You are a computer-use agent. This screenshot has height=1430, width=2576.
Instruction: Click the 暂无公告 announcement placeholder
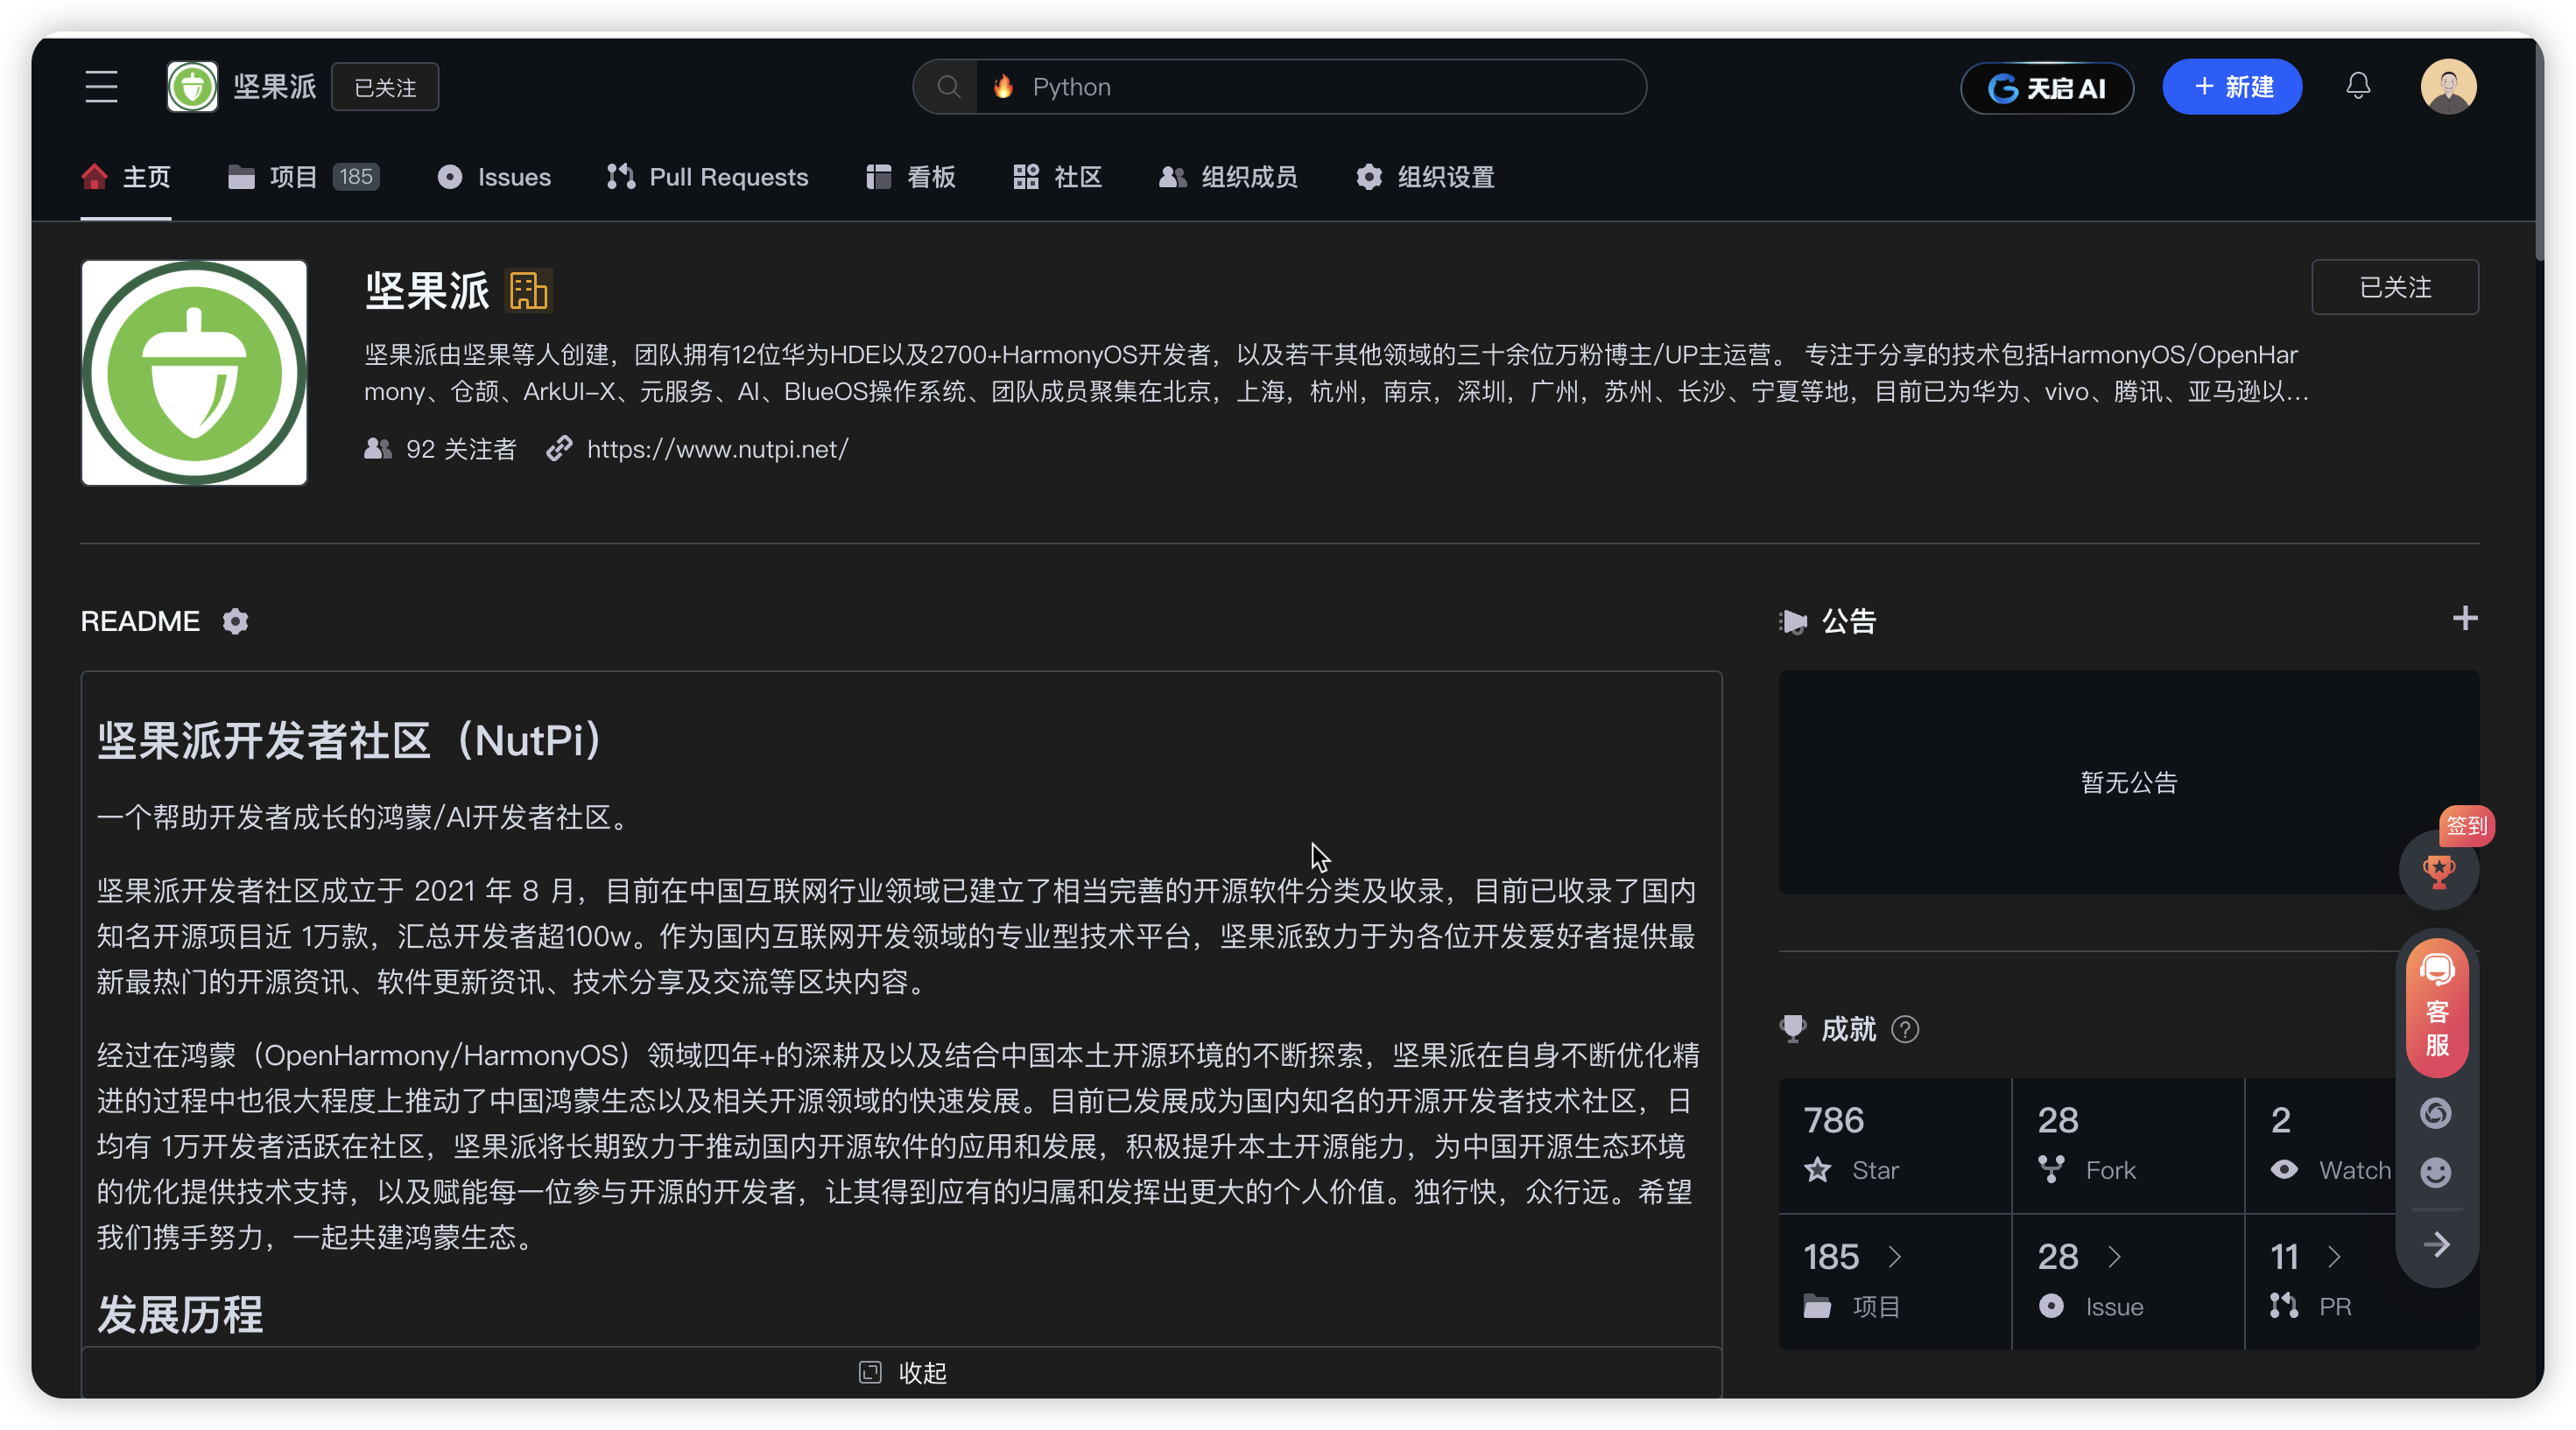pos(2128,782)
